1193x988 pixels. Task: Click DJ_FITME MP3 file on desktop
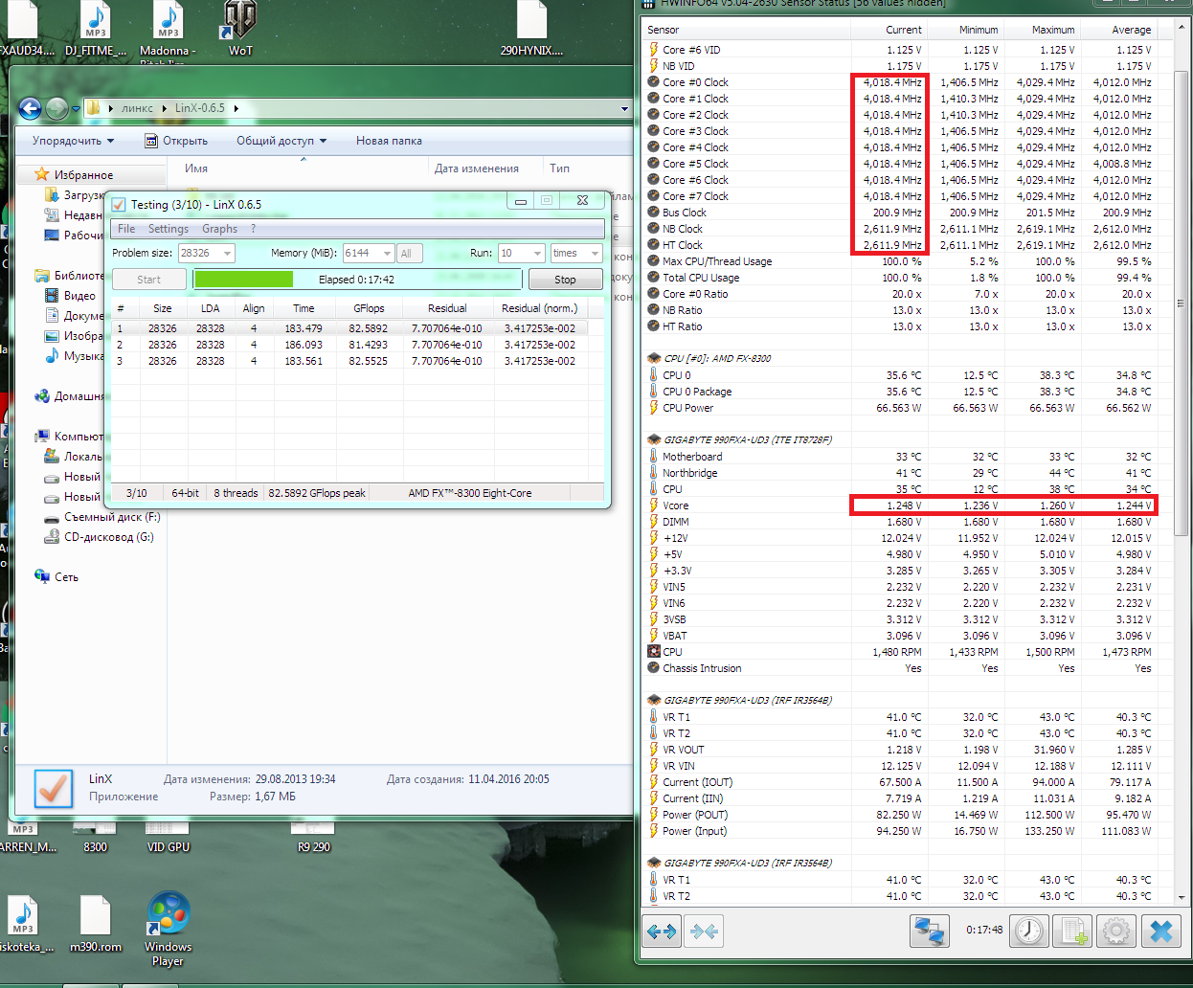pos(96,29)
